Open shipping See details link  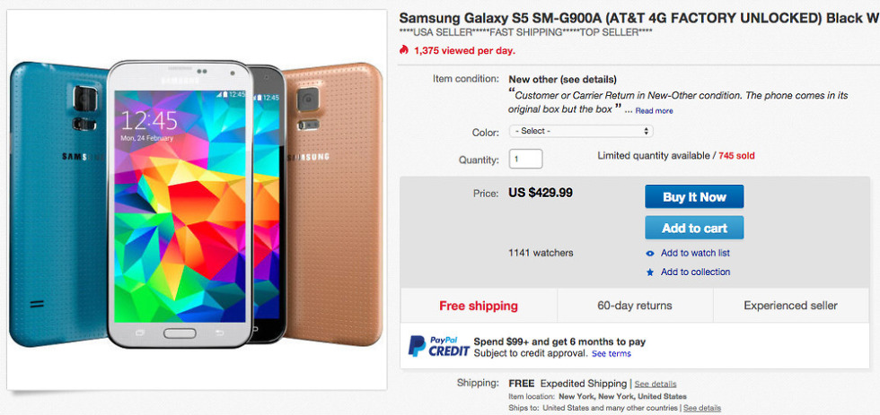click(x=656, y=385)
